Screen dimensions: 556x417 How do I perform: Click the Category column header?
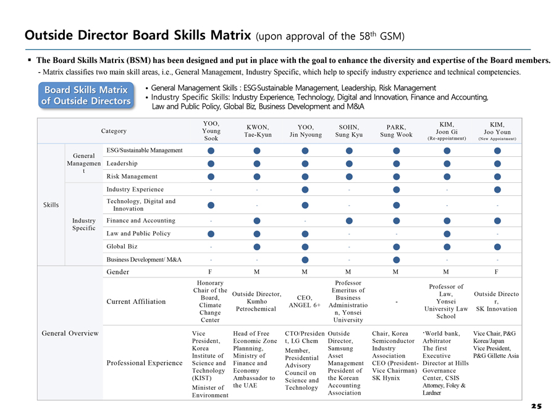pyautogui.click(x=114, y=131)
